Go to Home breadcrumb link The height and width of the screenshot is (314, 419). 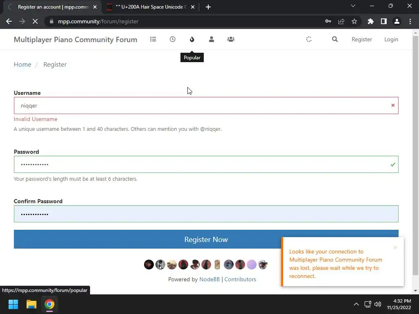(23, 64)
